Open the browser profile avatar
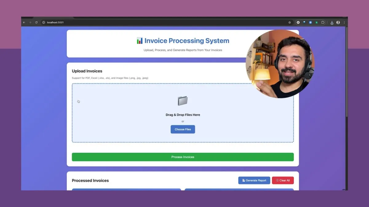369x207 pixels. 338,22
